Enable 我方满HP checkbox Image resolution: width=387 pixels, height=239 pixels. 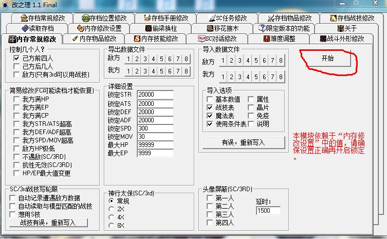16,99
